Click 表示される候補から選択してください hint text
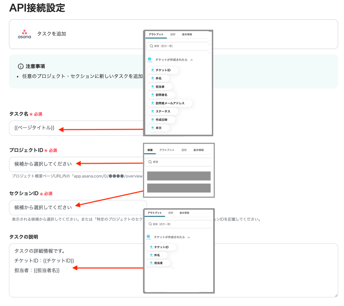Viewport: 344px width, 306px height. click(x=77, y=219)
